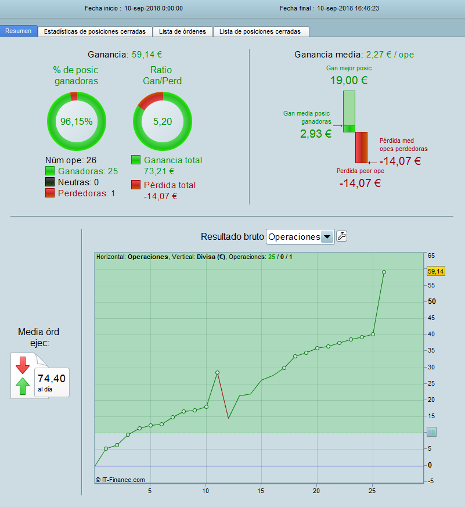465x507 pixels.
Task: Click the 96,15% winning positions donut chart
Action: point(77,121)
